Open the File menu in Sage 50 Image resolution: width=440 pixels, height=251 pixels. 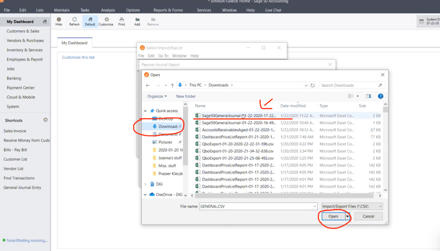[x=7, y=10]
